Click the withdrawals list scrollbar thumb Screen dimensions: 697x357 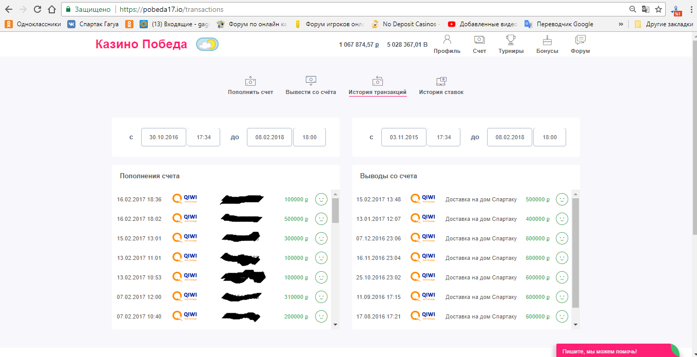coord(575,252)
